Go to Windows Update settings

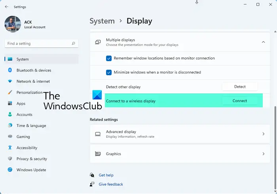(x=41, y=170)
